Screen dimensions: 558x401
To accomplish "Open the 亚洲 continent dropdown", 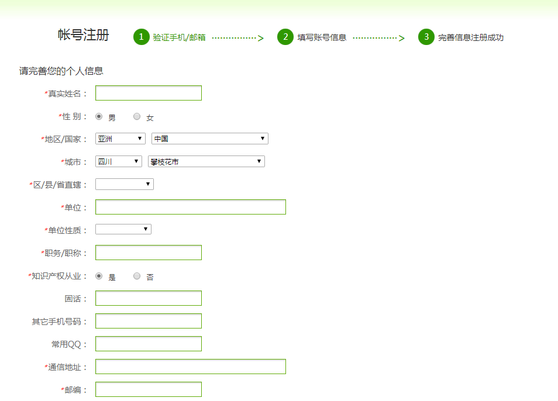I will (x=120, y=139).
